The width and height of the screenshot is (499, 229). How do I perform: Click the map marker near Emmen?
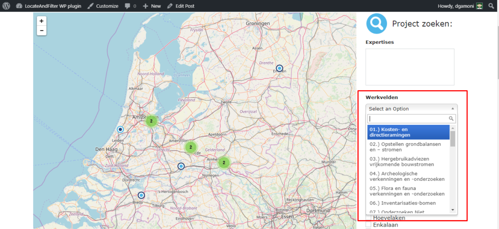[279, 68]
